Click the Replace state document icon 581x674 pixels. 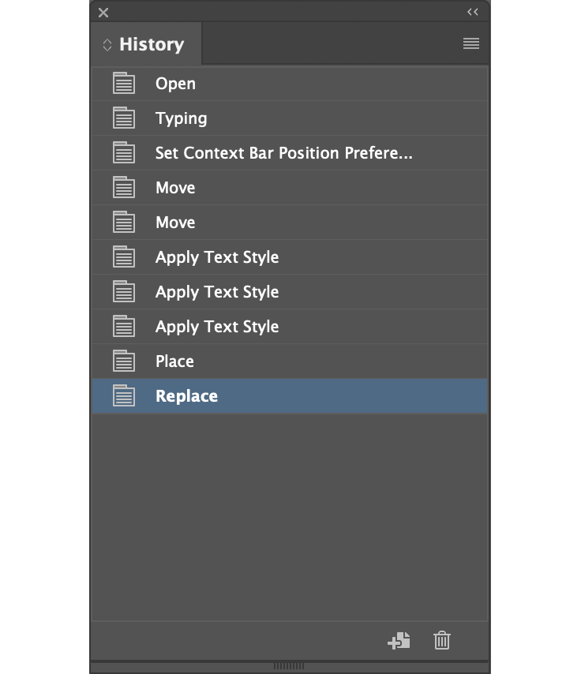click(x=124, y=396)
